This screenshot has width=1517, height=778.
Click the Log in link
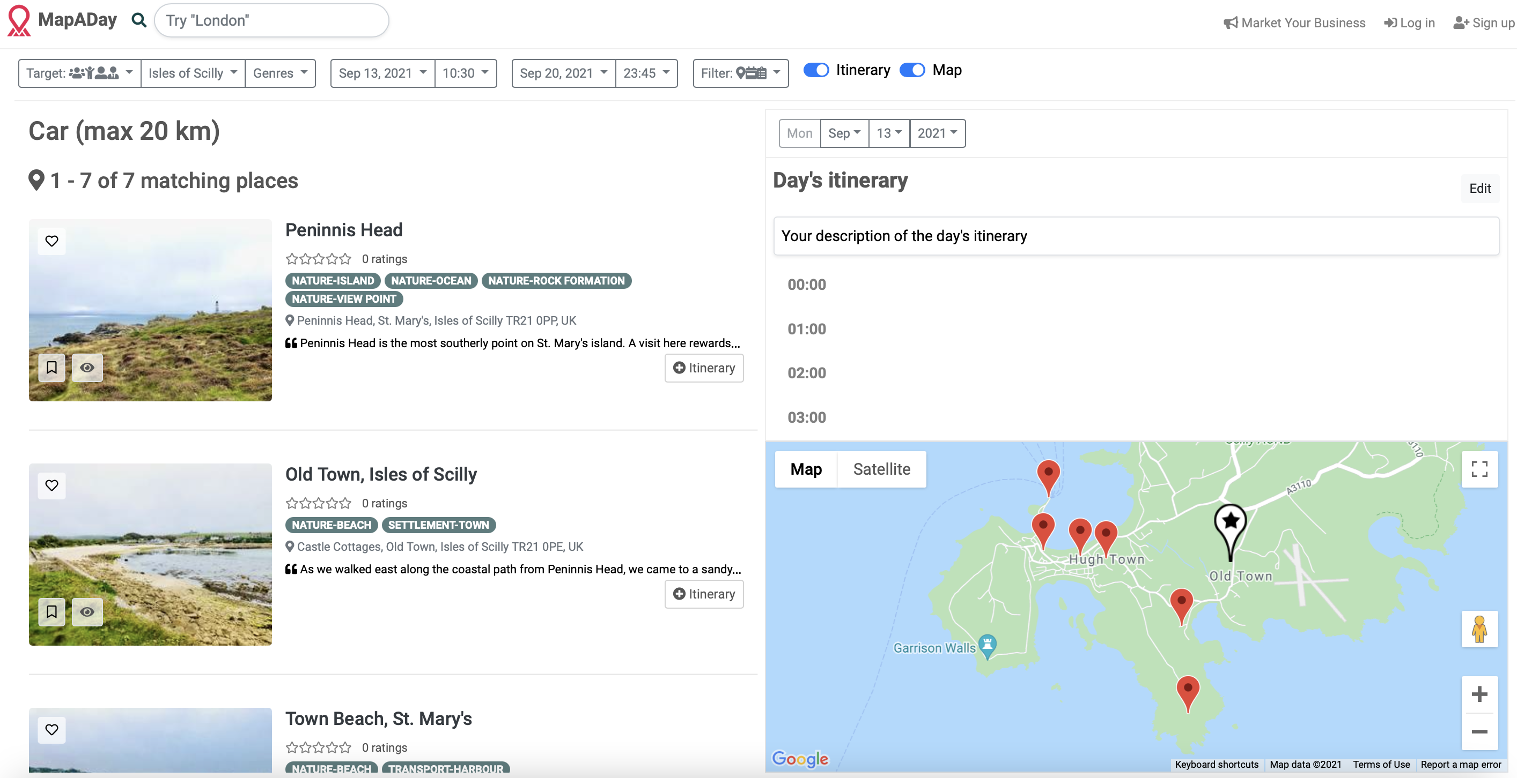click(1409, 23)
